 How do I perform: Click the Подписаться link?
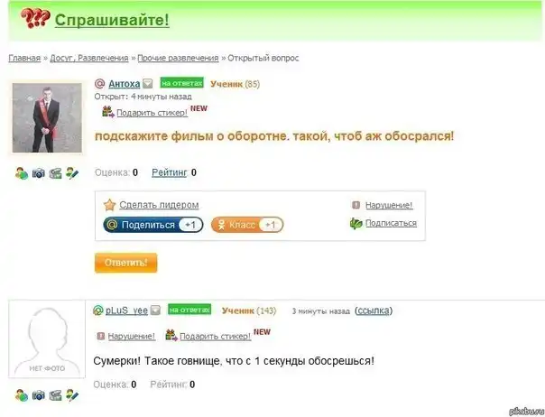(391, 223)
